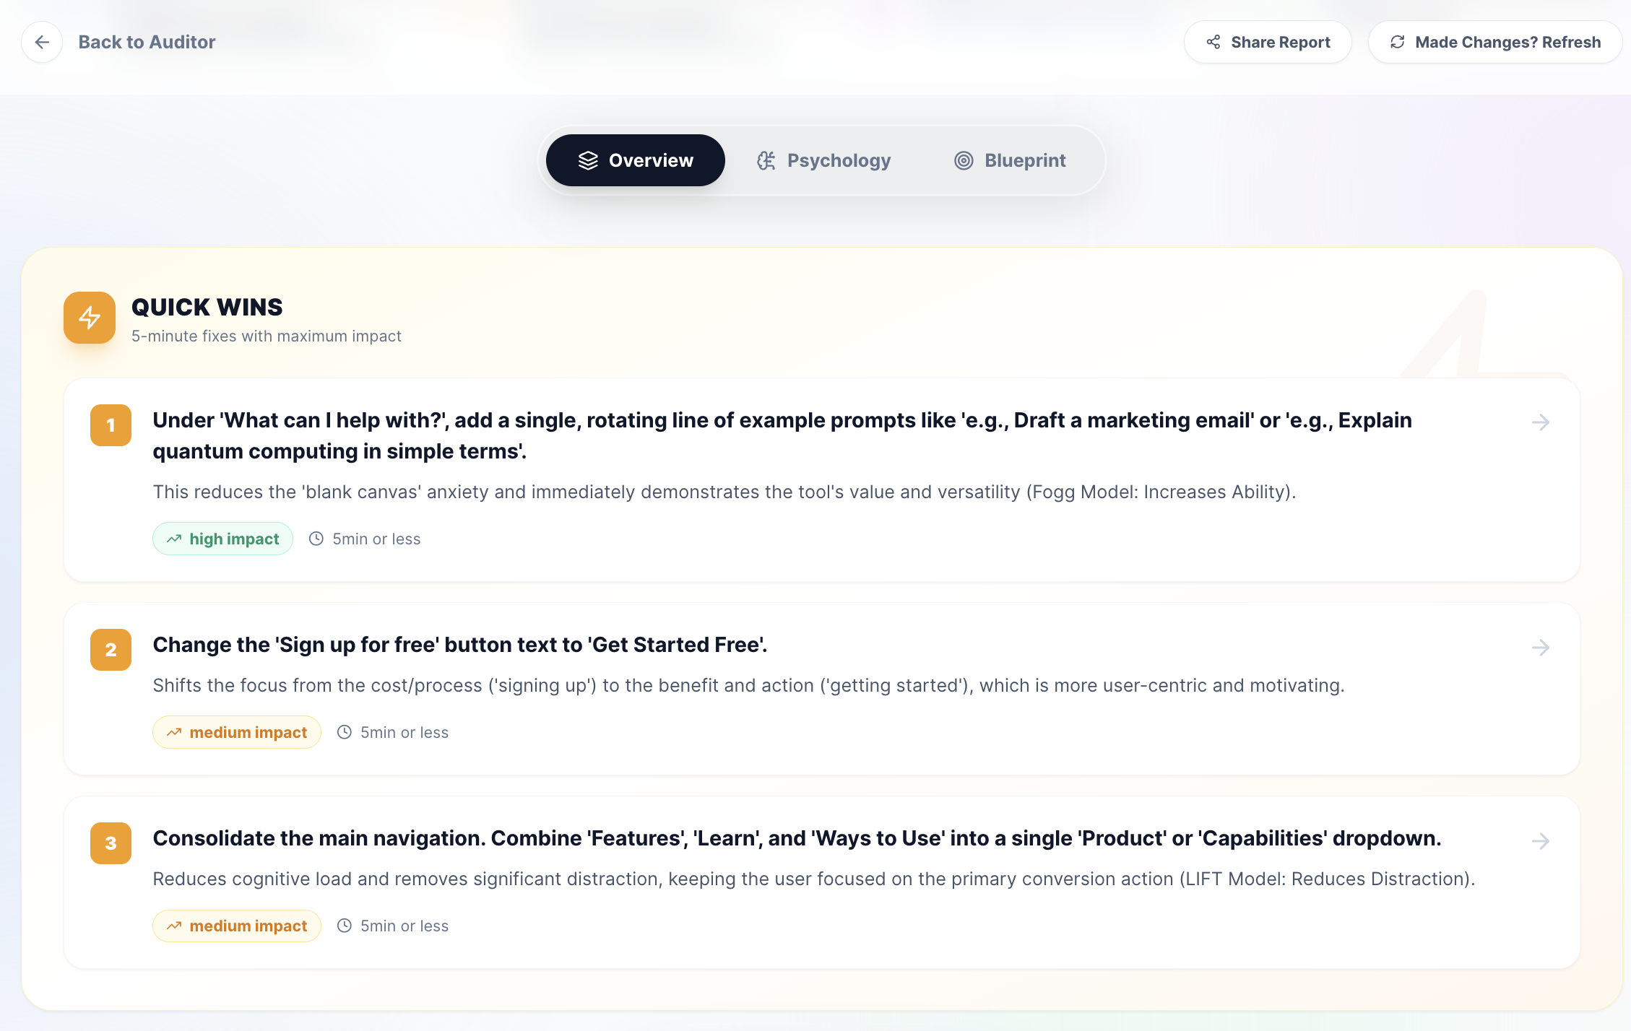Click medium impact badge on third tip
Screen dimensions: 1631x1031
[237, 926]
